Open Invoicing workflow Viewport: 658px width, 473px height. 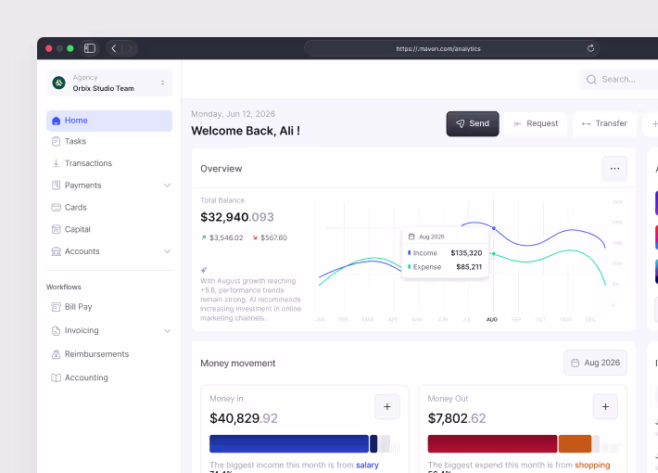[x=109, y=330]
